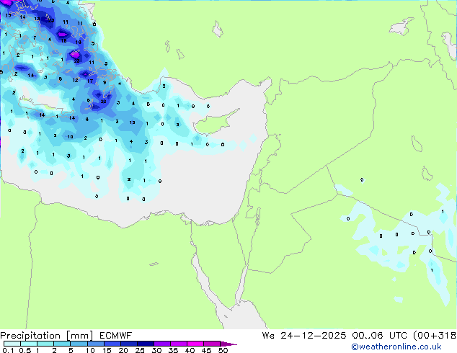The image size is (457, 353).
Task: Click the 2–5 mm legend swatch
Action: point(62,344)
